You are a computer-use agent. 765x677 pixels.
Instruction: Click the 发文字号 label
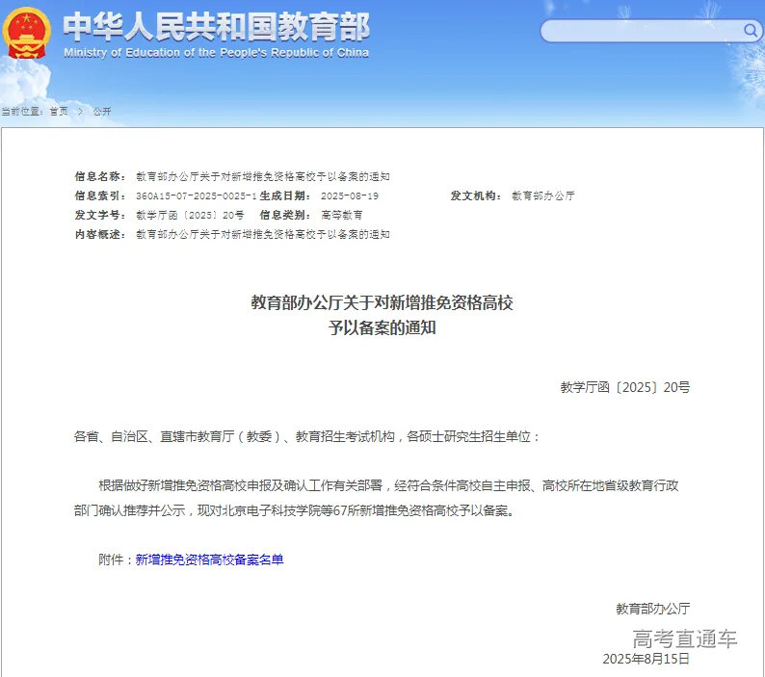tap(100, 215)
